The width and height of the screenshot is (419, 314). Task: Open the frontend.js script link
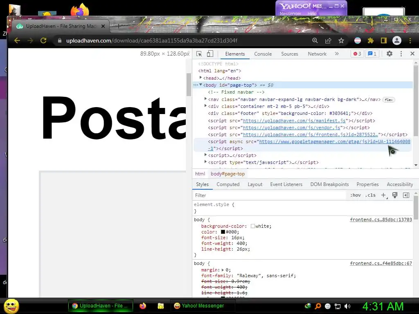point(310,135)
